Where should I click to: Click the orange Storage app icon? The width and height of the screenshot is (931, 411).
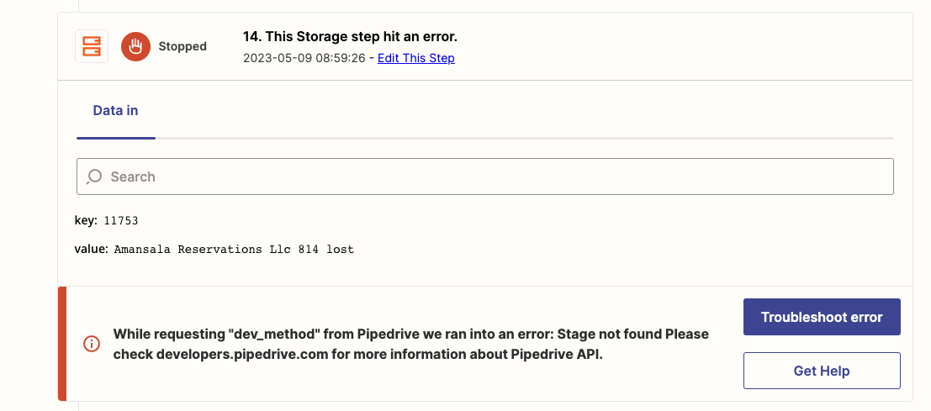click(x=92, y=46)
